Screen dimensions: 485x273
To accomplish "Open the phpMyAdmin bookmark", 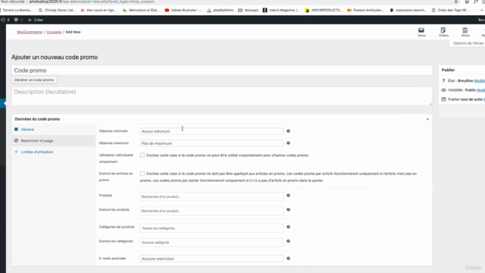I will pyautogui.click(x=221, y=10).
